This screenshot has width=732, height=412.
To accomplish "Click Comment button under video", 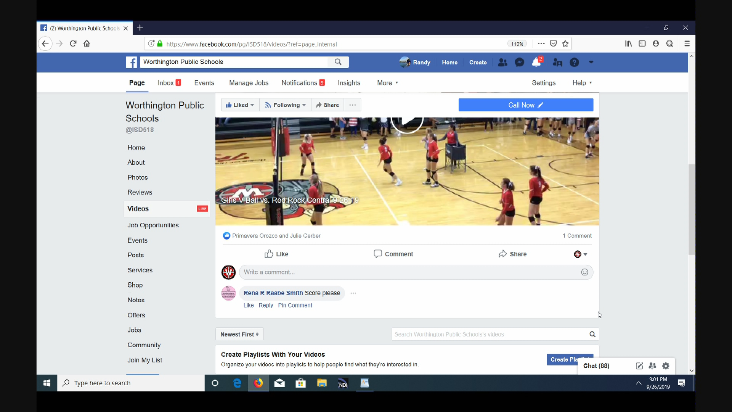I will tap(393, 254).
